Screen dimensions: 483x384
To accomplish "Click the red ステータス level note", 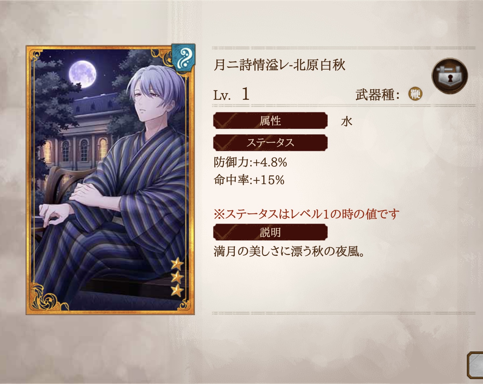I will pos(306,214).
